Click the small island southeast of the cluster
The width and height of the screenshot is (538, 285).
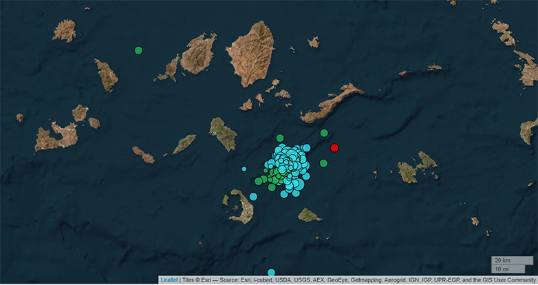(309, 215)
